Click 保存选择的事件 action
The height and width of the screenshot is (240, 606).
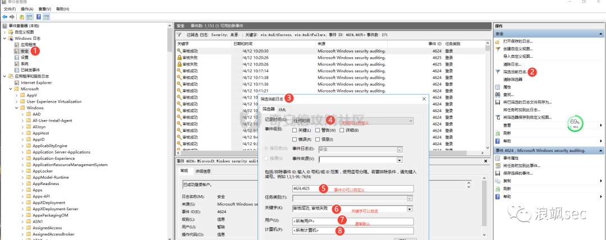click(x=517, y=173)
